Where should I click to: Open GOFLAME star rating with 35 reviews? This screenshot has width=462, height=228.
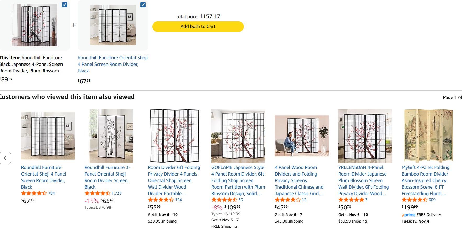224,200
